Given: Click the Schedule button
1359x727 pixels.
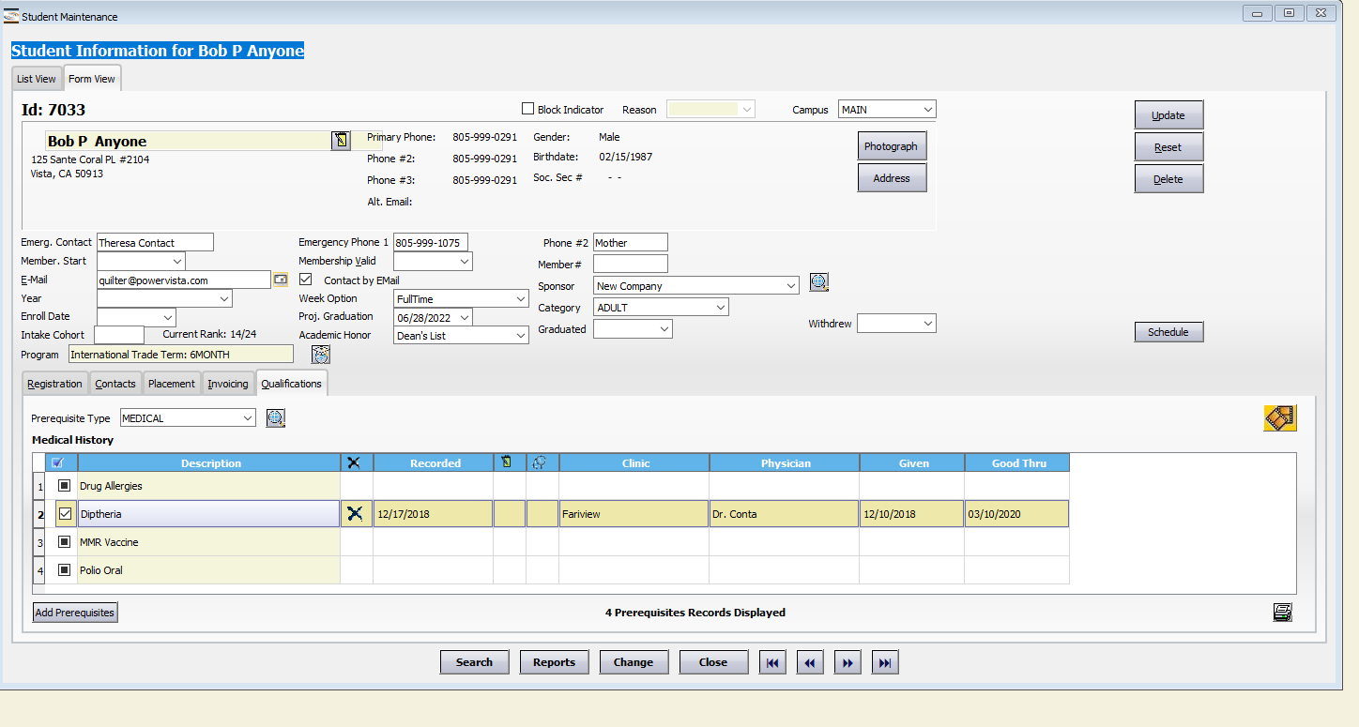Looking at the screenshot, I should [1168, 332].
